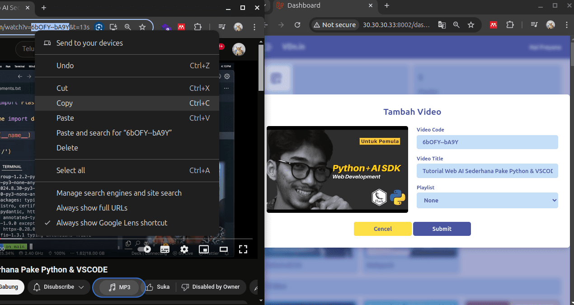The height and width of the screenshot is (305, 574).
Task: Submit the Tambah Video form
Action: pos(442,229)
